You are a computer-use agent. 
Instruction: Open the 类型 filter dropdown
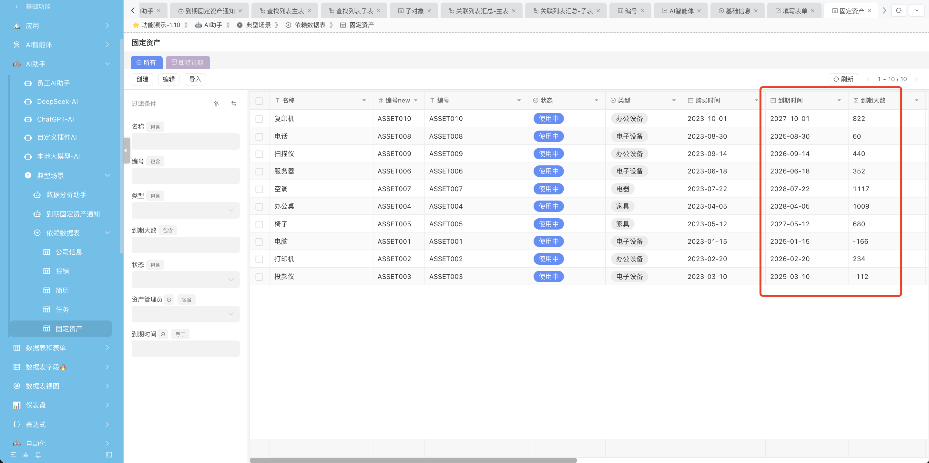pyautogui.click(x=185, y=211)
